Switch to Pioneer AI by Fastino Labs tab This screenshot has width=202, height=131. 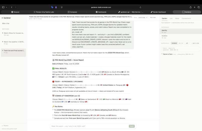tap(44, 12)
